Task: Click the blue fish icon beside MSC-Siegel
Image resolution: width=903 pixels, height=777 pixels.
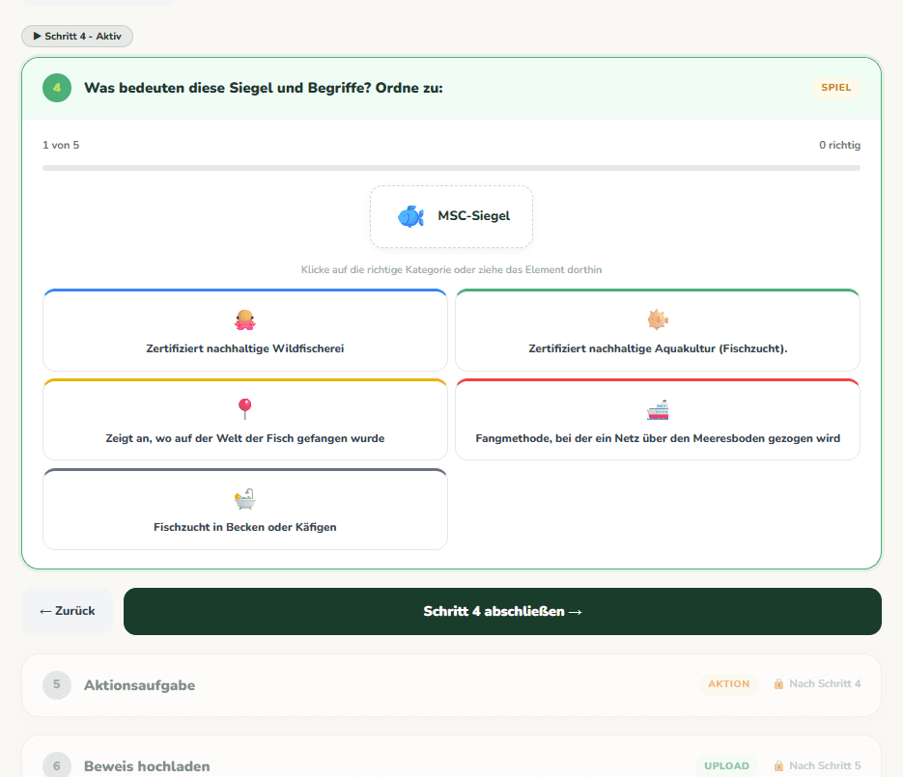Action: coord(410,216)
